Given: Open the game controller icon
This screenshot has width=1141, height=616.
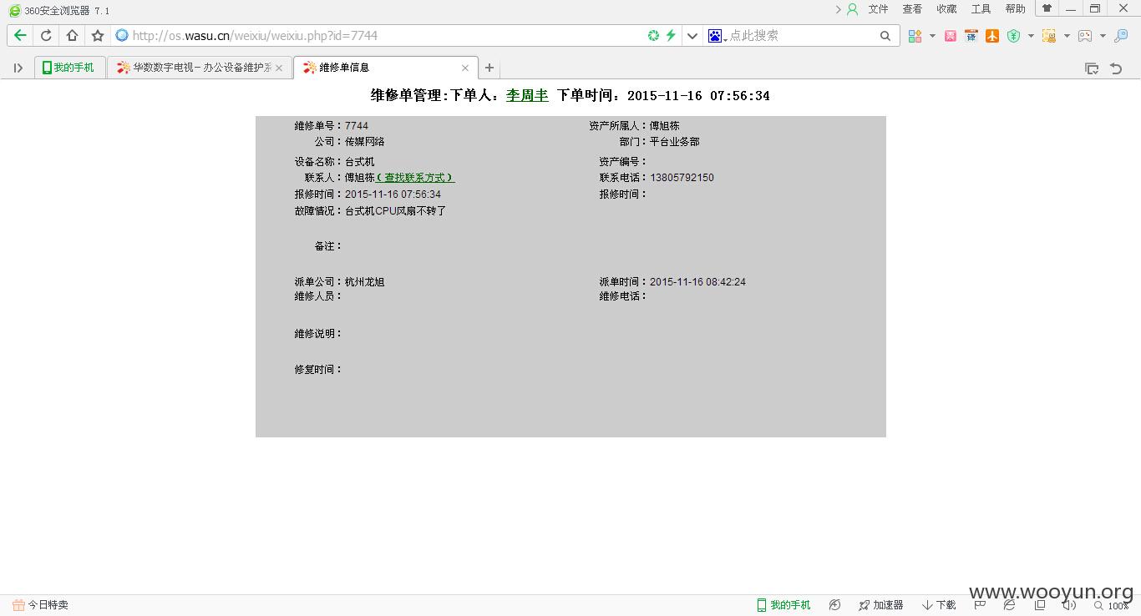Looking at the screenshot, I should click(1085, 36).
